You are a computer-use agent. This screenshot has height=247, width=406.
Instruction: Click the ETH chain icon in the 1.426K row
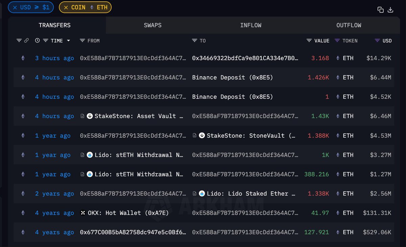23,77
